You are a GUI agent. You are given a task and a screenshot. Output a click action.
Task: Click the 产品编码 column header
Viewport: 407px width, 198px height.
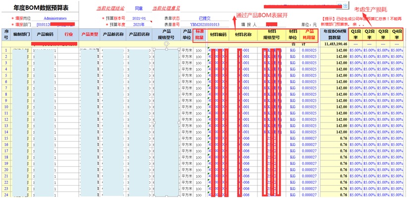coord(45,34)
